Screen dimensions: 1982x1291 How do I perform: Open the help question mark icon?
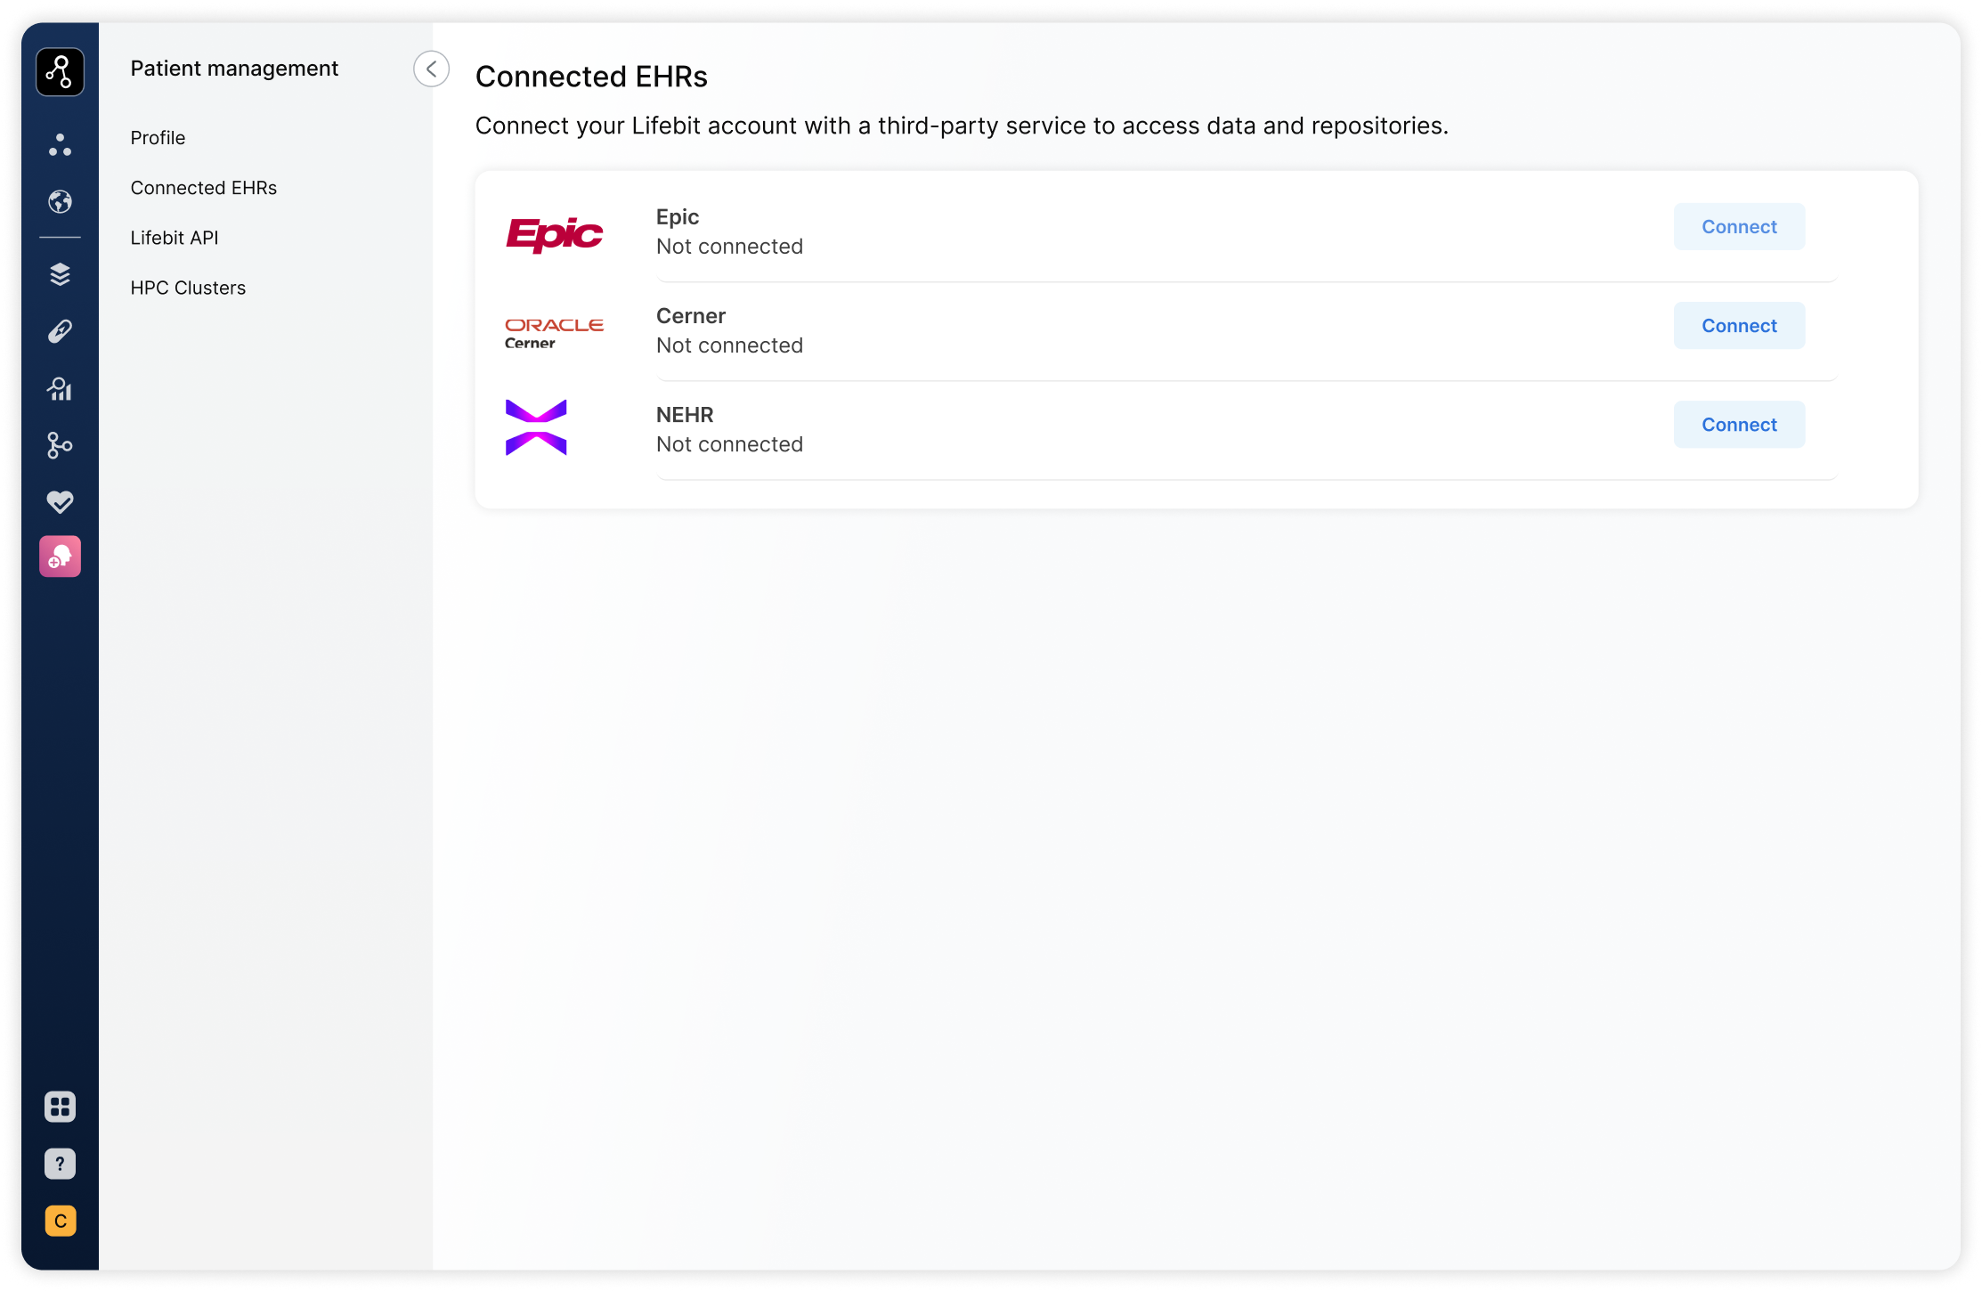tap(60, 1164)
